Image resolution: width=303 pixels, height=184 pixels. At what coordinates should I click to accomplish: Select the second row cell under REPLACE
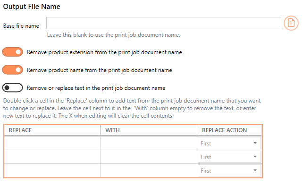(x=52, y=157)
